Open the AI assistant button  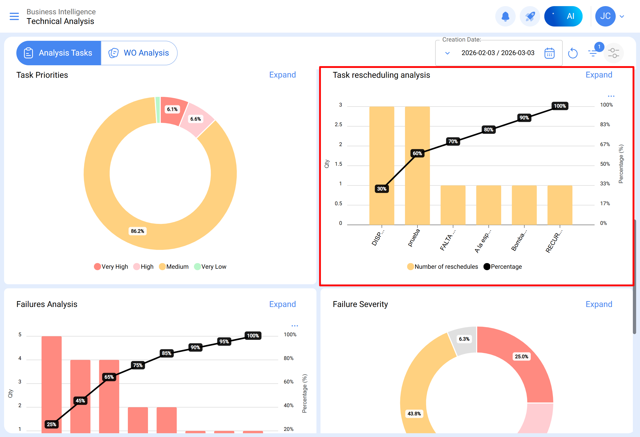pos(563,16)
